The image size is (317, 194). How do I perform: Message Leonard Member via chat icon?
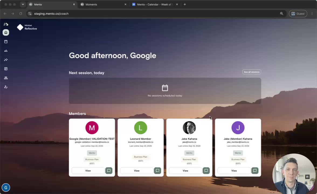coord(157,171)
